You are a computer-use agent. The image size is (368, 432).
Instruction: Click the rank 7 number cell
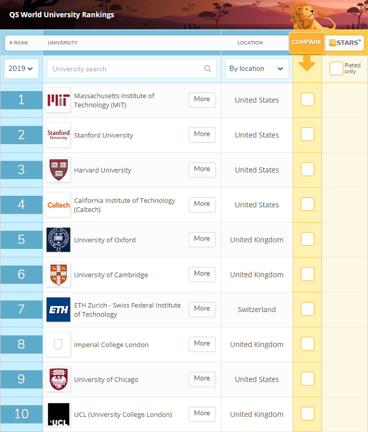tap(22, 309)
